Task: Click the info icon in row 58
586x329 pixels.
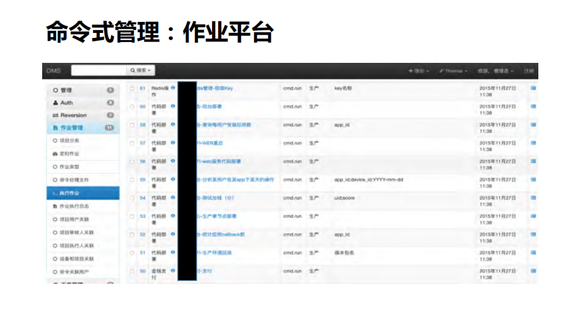Action: point(173,125)
